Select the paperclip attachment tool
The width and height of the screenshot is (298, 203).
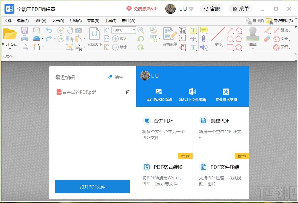tap(204, 39)
